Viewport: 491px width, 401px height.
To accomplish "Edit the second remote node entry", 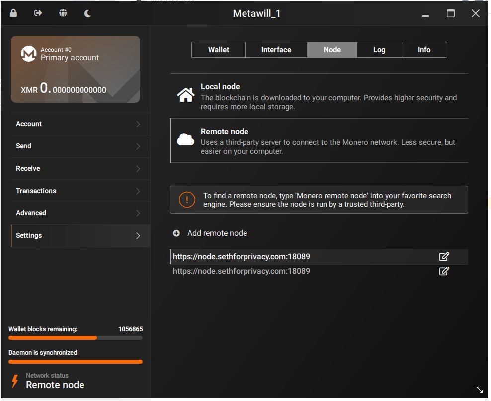I will (444, 271).
